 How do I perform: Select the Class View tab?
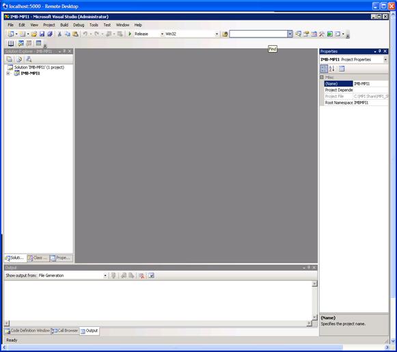pyautogui.click(x=38, y=258)
